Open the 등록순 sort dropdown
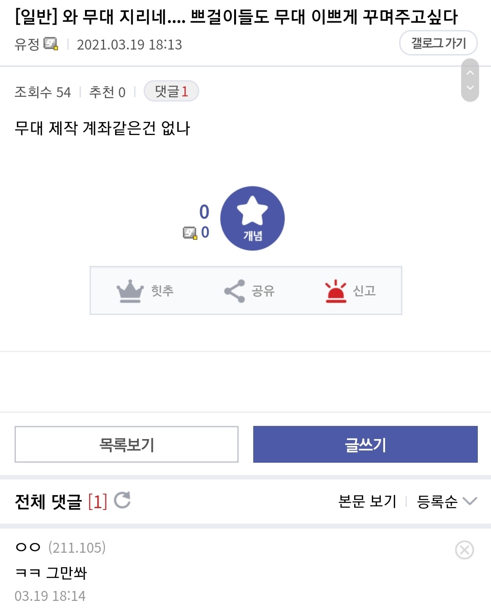The height and width of the screenshot is (610, 491). (437, 501)
